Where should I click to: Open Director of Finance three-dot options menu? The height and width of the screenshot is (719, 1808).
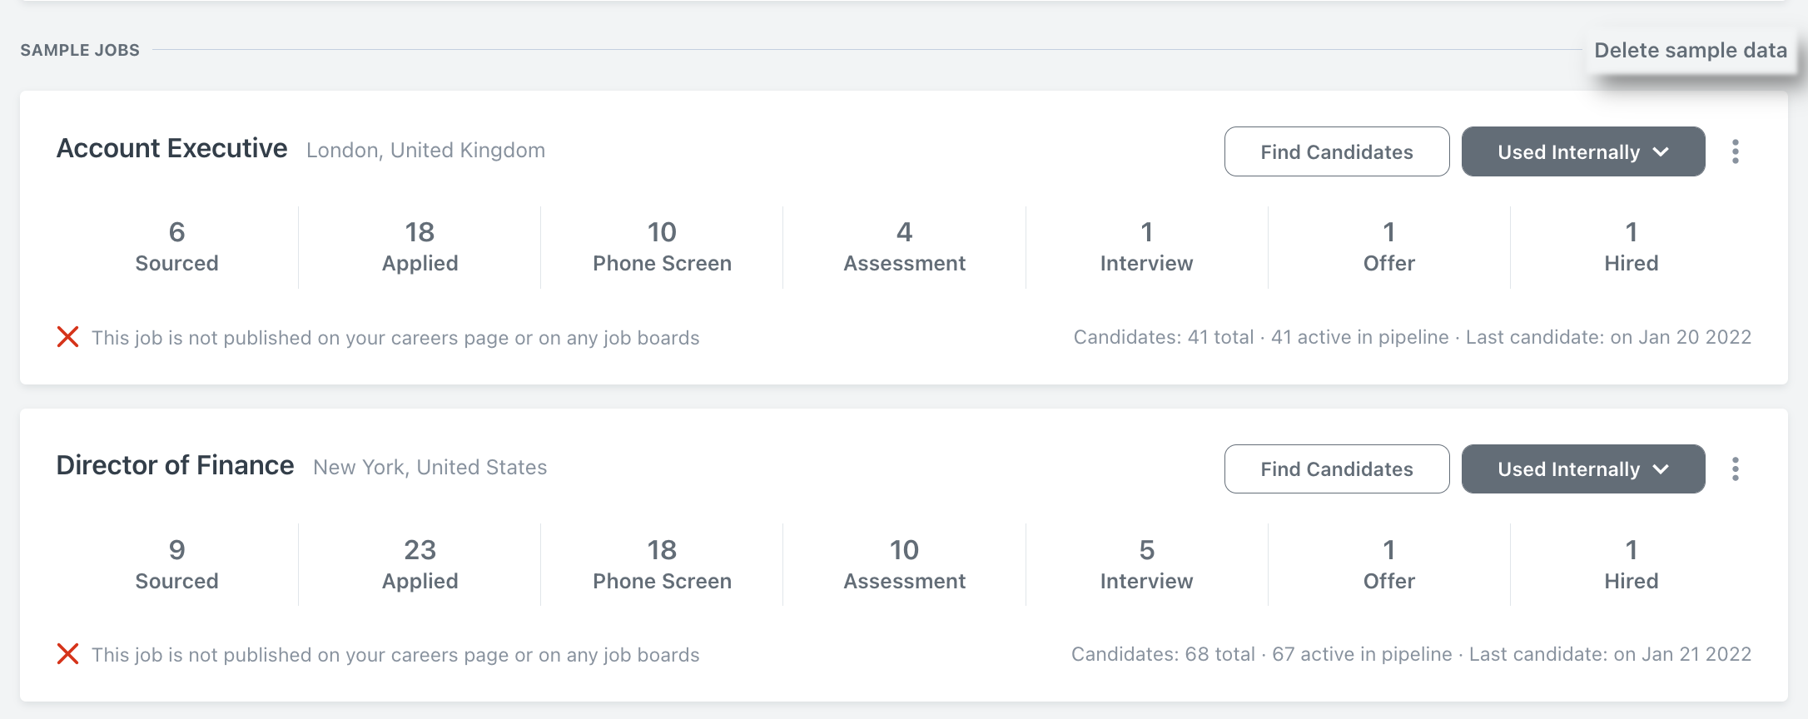(x=1735, y=469)
